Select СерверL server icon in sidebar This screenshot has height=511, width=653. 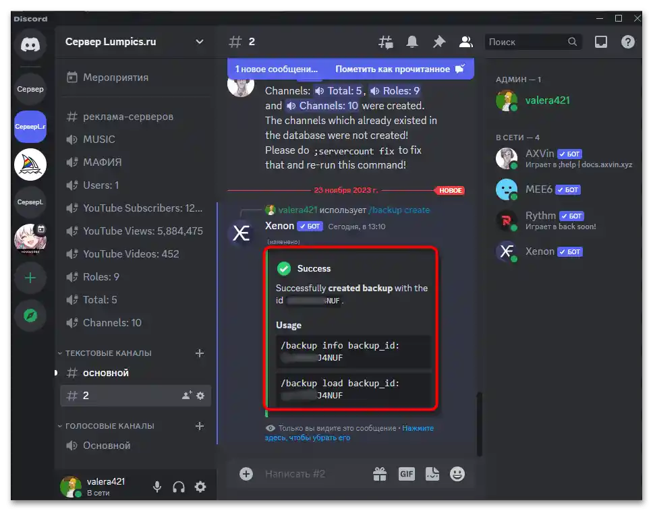pyautogui.click(x=30, y=202)
